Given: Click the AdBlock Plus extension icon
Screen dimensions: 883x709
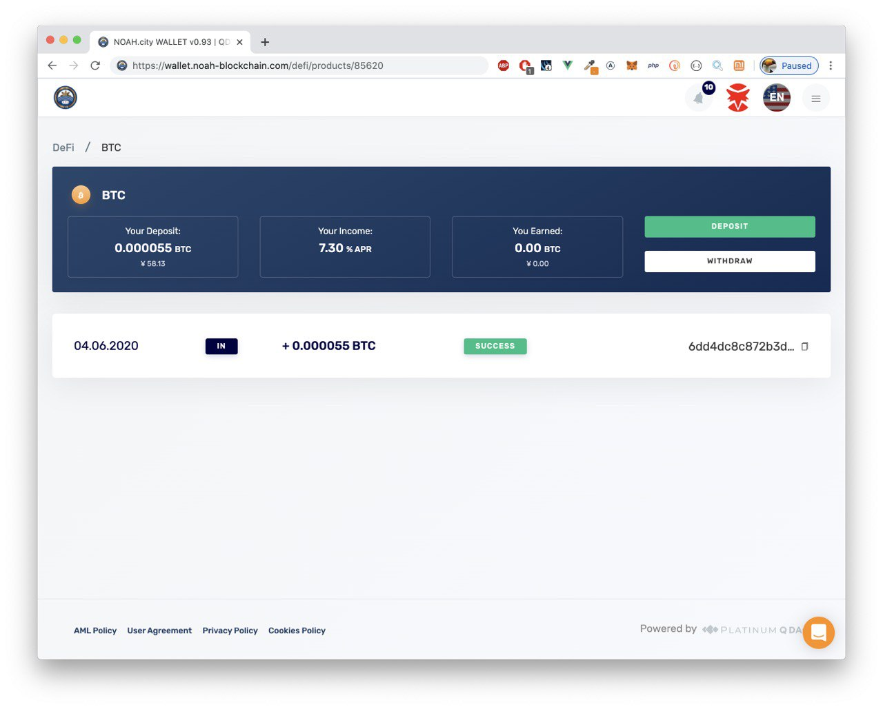Looking at the screenshot, I should [x=504, y=65].
